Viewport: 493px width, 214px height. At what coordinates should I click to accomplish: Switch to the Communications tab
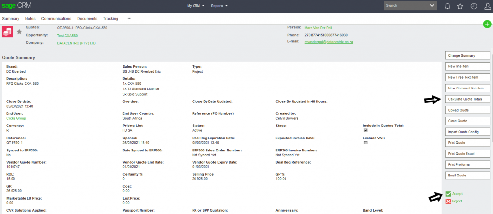pos(56,18)
